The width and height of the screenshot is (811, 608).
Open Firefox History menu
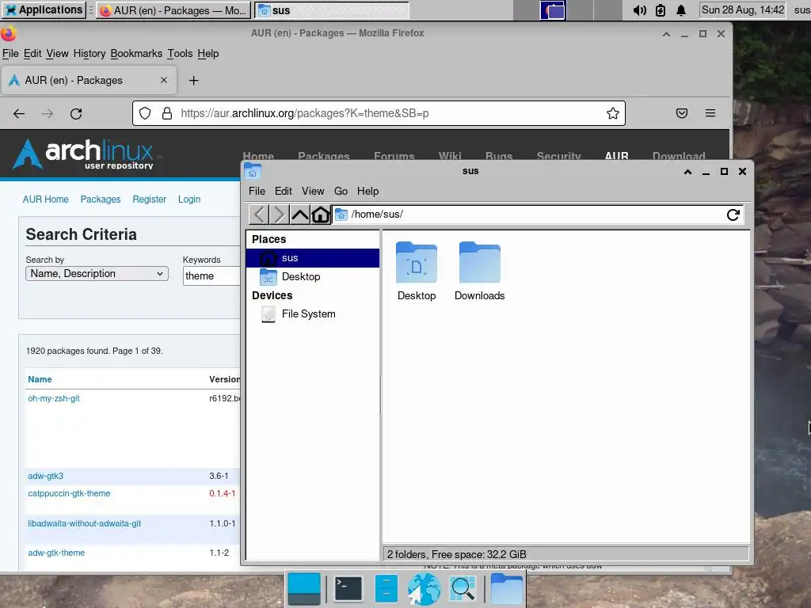pos(89,54)
